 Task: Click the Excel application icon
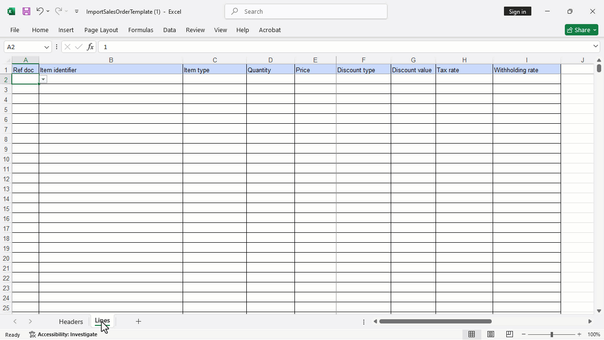click(x=11, y=11)
